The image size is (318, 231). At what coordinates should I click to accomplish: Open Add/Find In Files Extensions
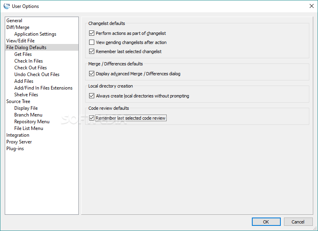coord(43,88)
